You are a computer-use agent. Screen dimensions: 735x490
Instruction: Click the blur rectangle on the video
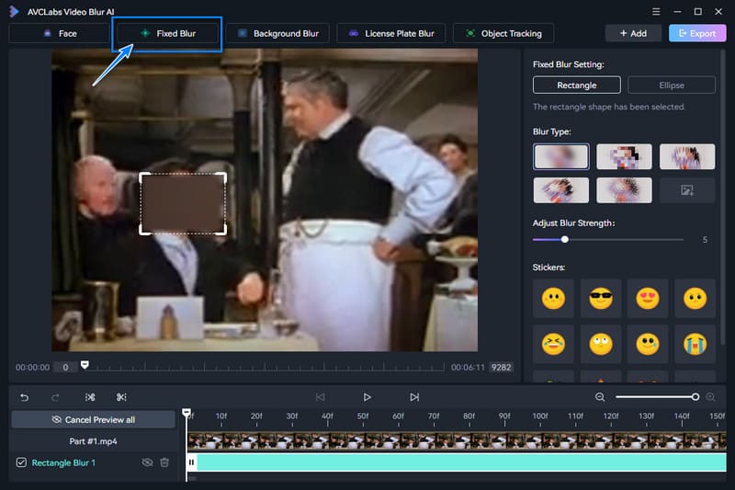[183, 203]
